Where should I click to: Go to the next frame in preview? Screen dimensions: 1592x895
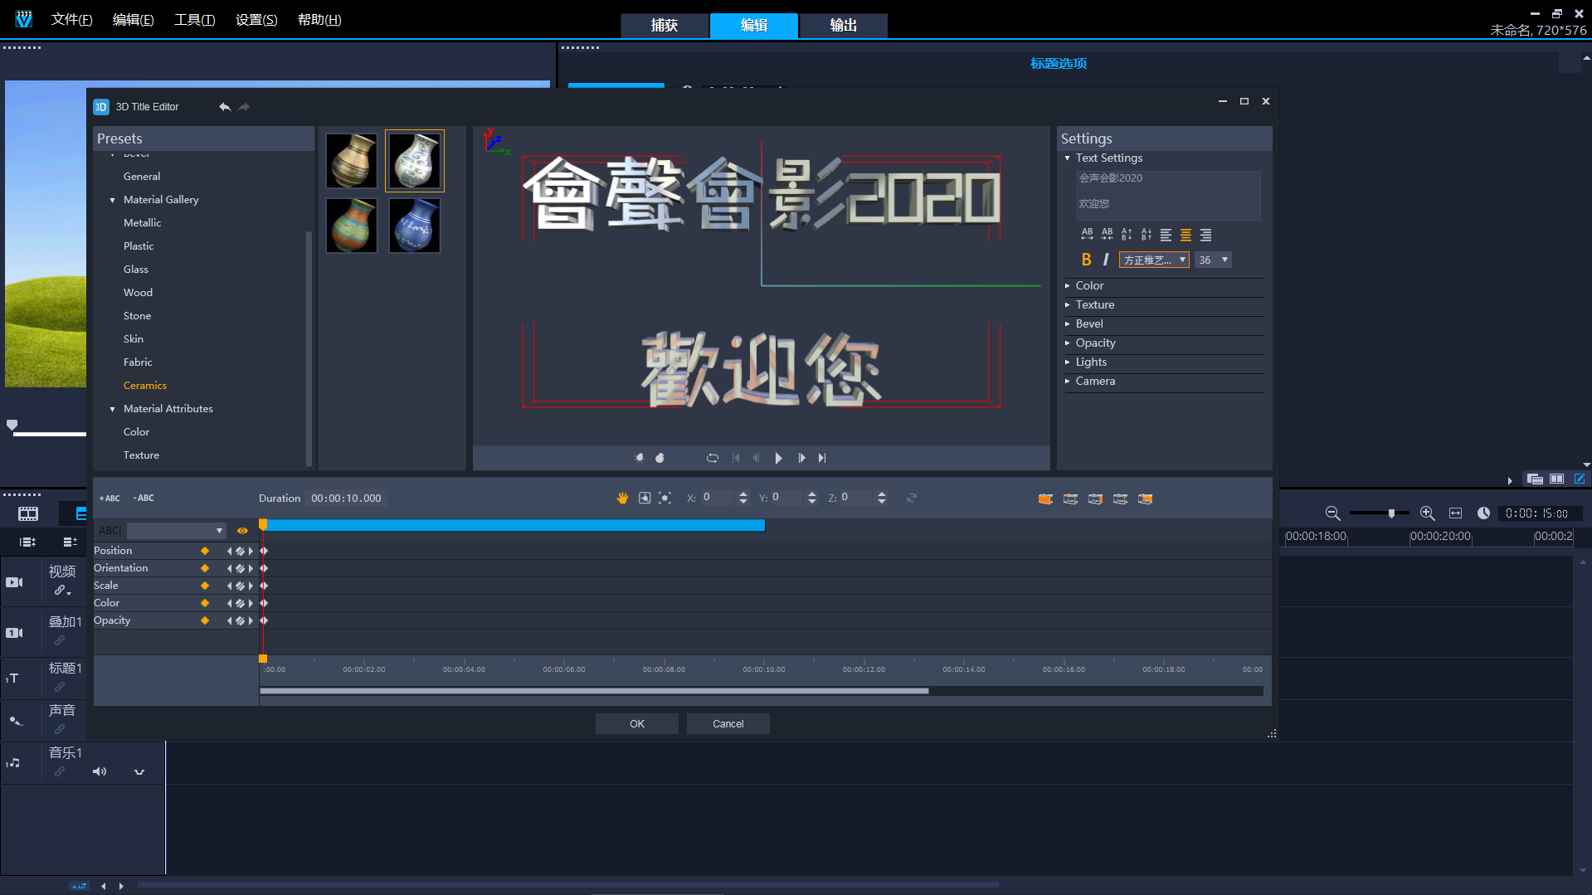[x=801, y=458]
